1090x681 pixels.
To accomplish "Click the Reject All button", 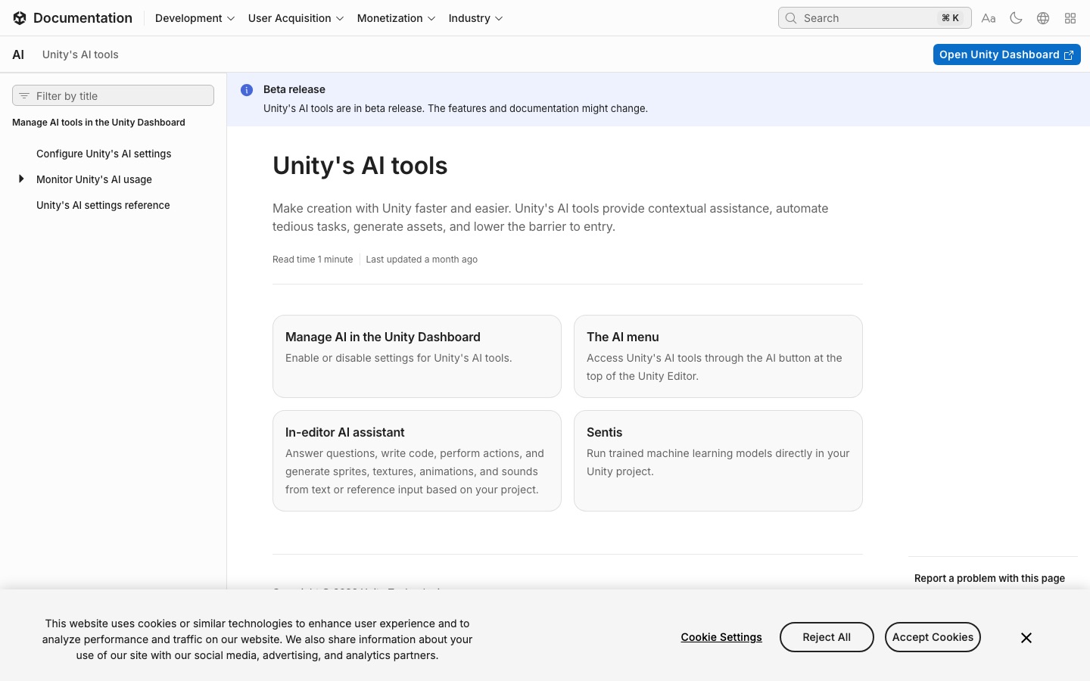I will coord(827,637).
